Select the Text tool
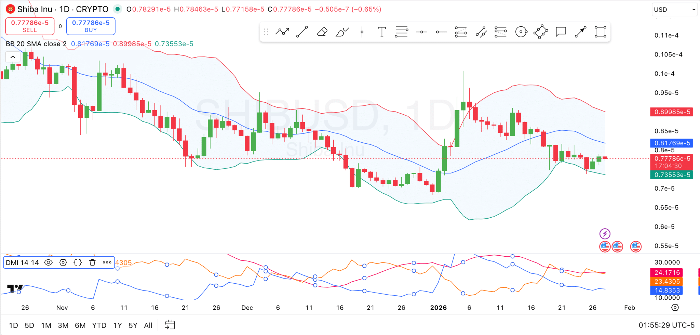Screen dimensions: 700x335 click(x=381, y=32)
